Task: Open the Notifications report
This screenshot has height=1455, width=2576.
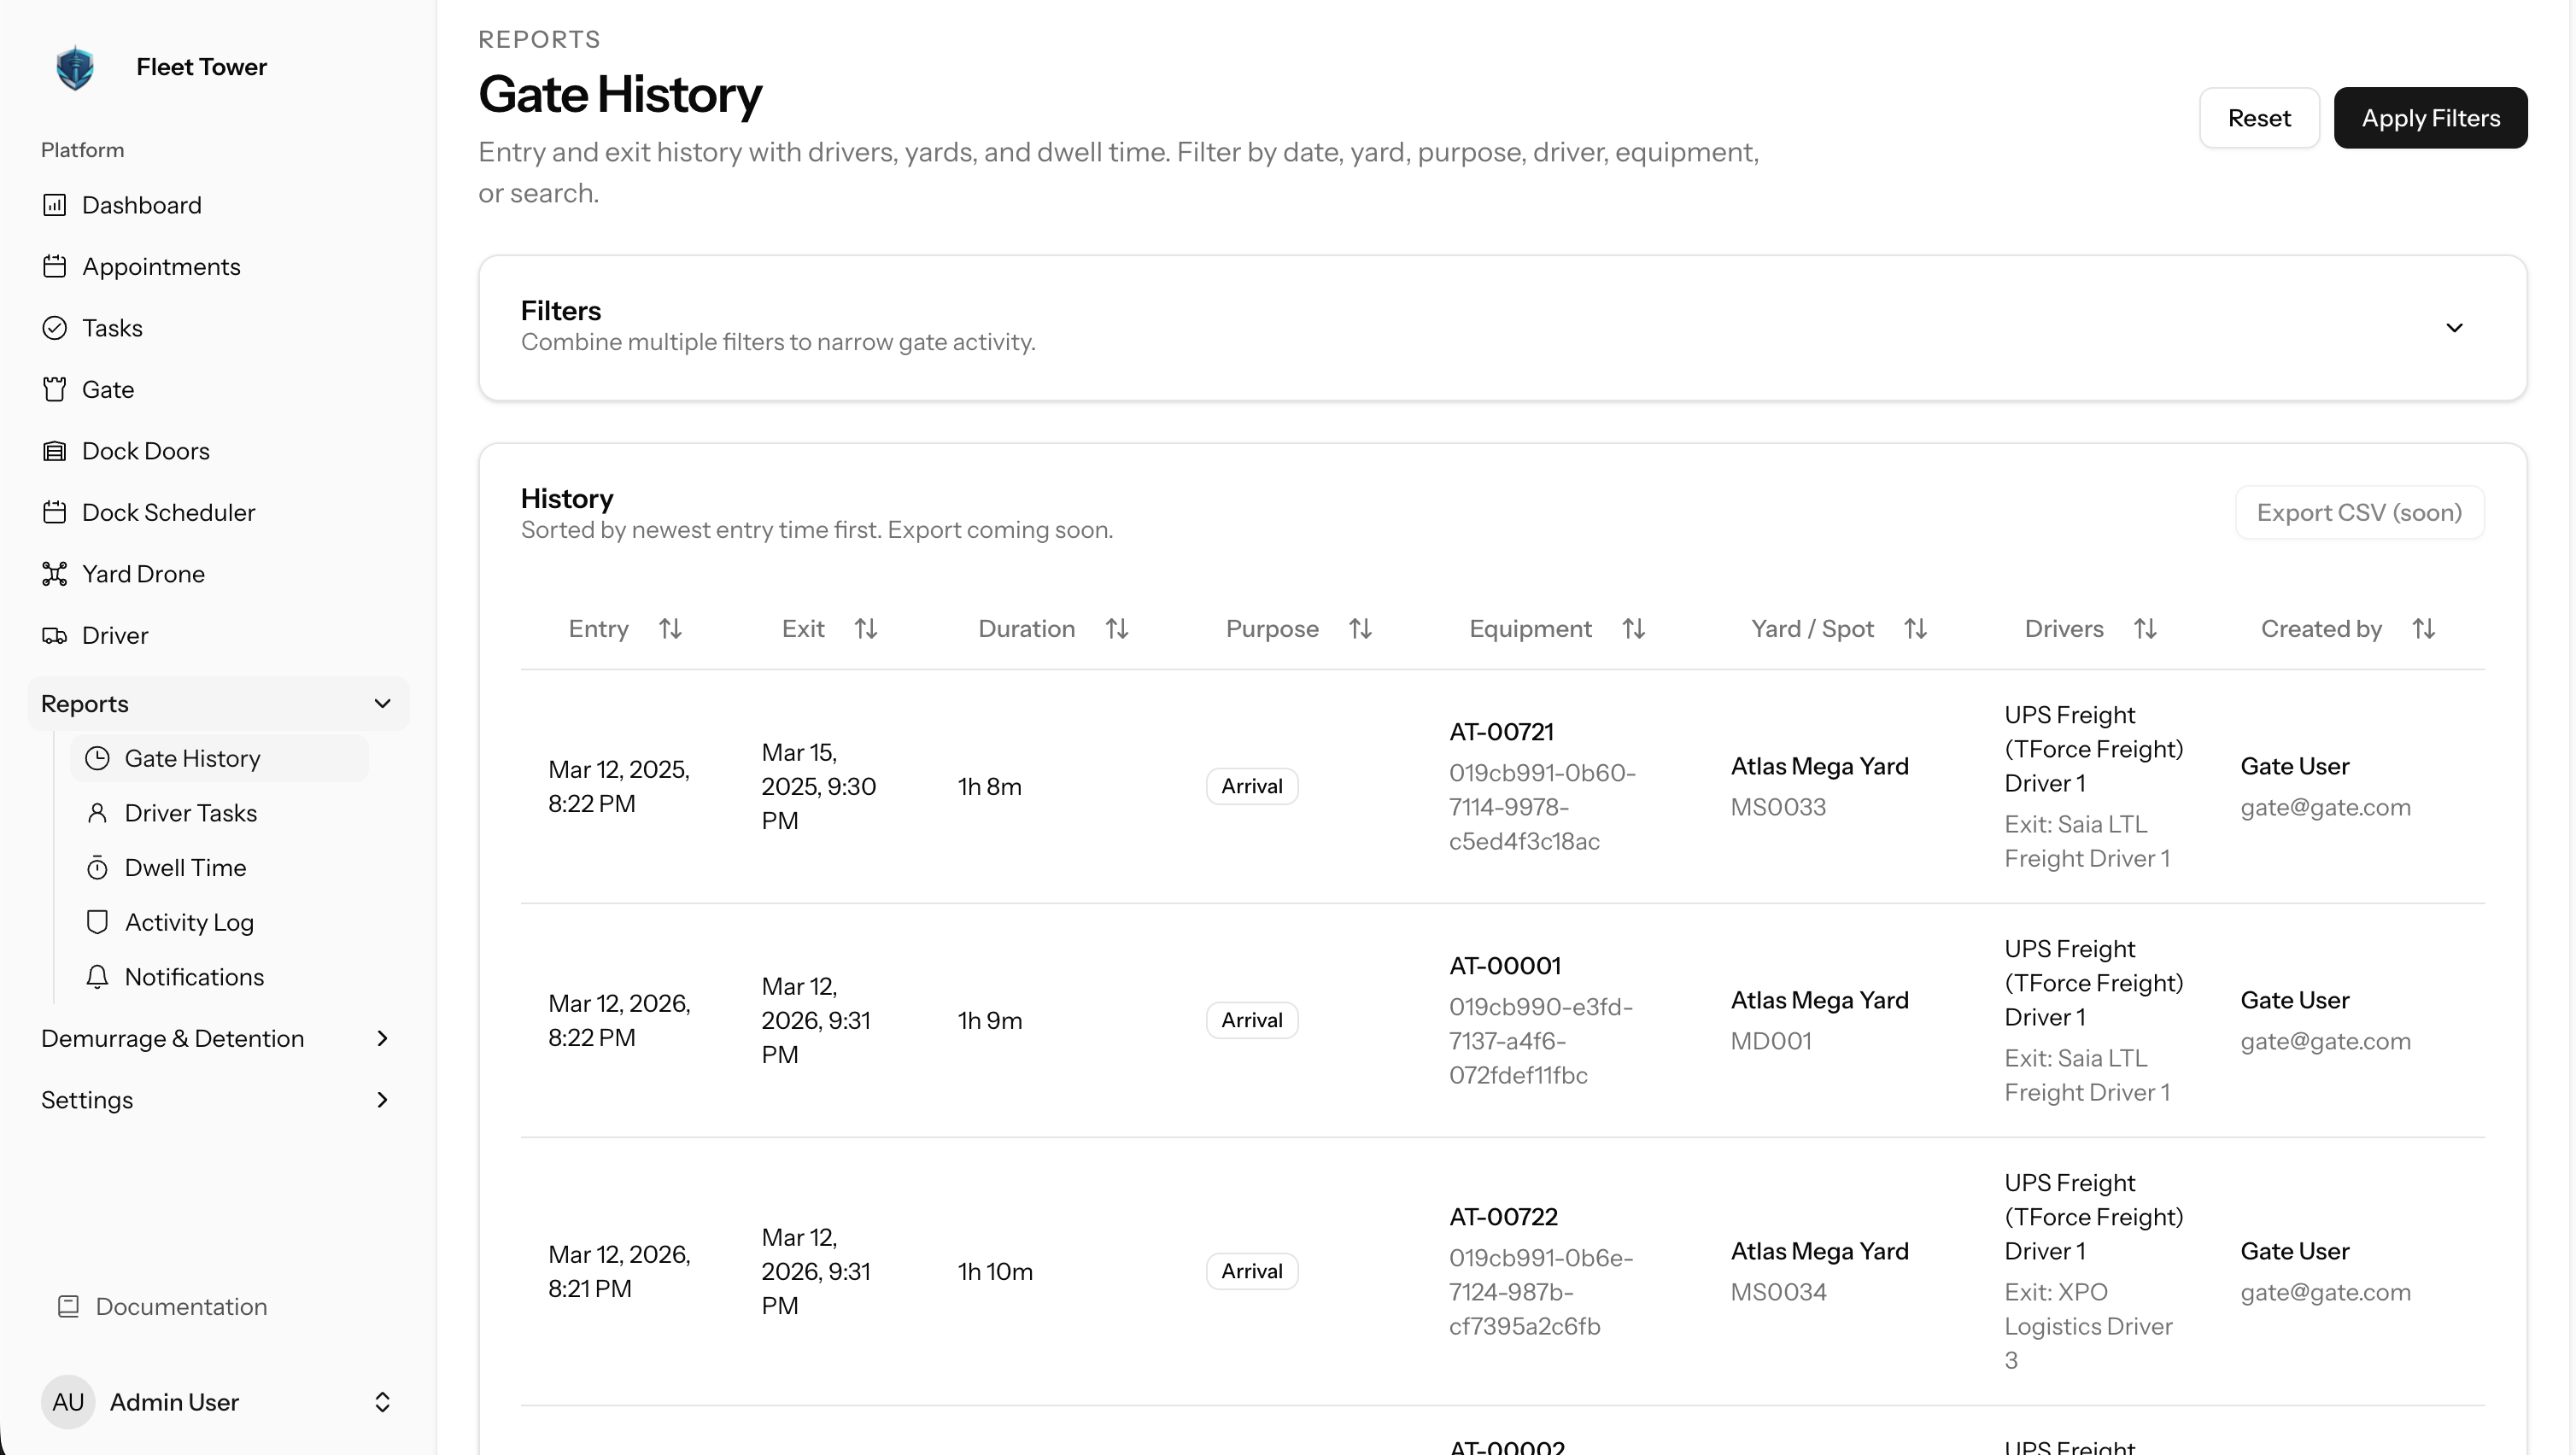Action: point(194,977)
